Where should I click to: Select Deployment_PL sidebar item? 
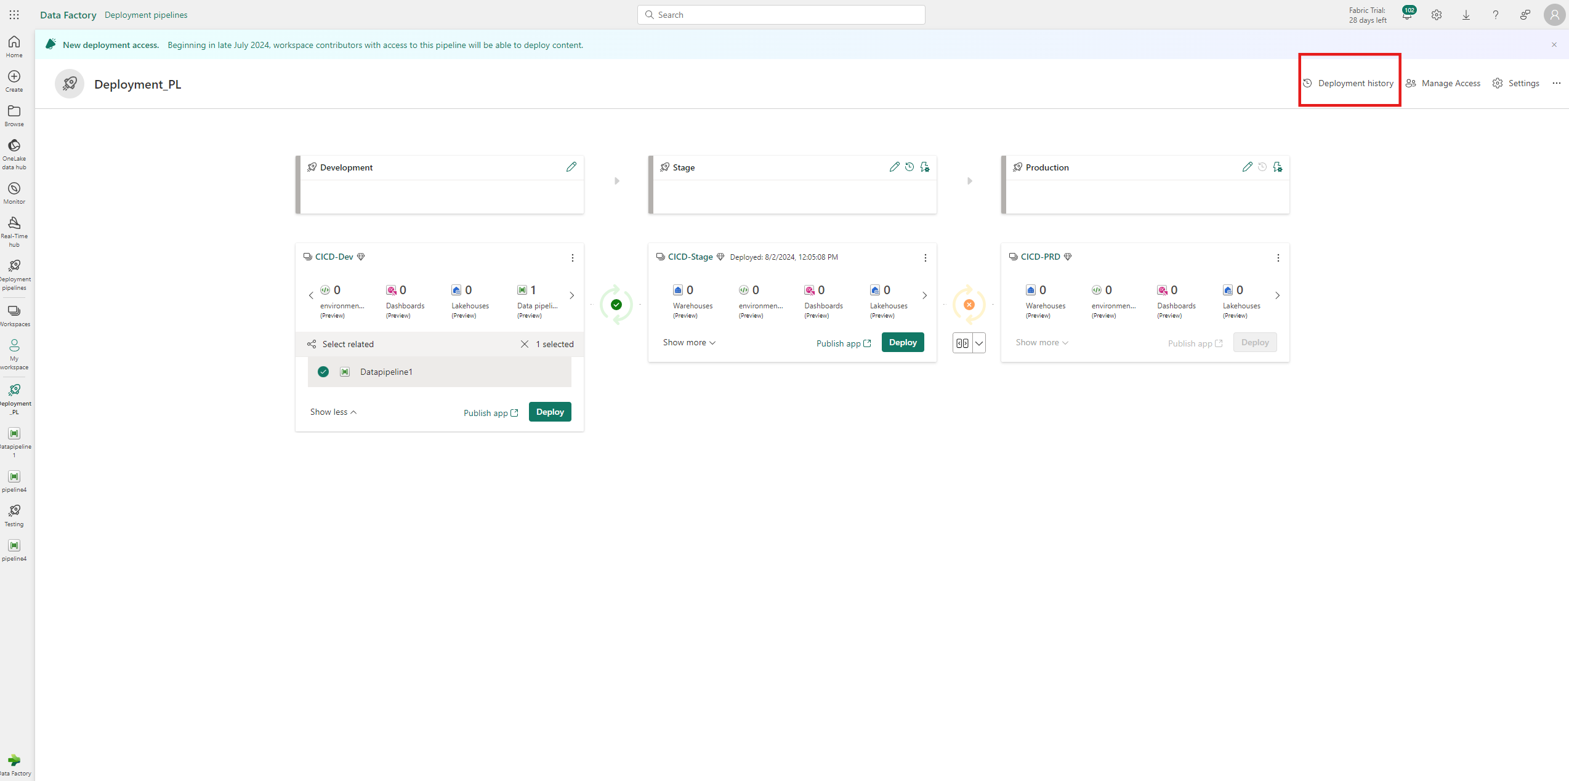[14, 399]
